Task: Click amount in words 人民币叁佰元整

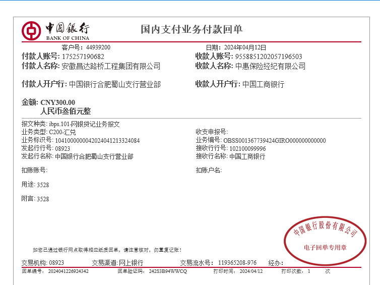Action: [66, 111]
